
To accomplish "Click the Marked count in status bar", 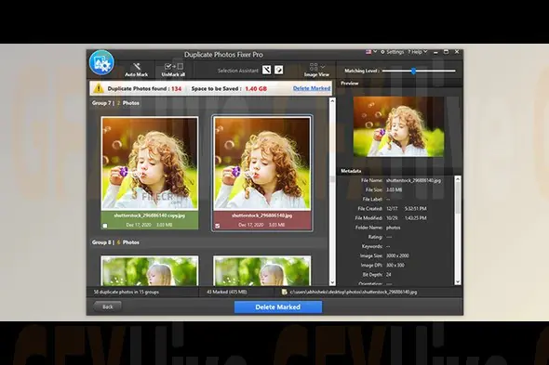I will pos(226,292).
